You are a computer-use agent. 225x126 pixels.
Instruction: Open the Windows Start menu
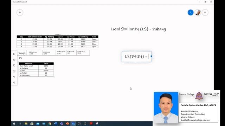[14, 124]
